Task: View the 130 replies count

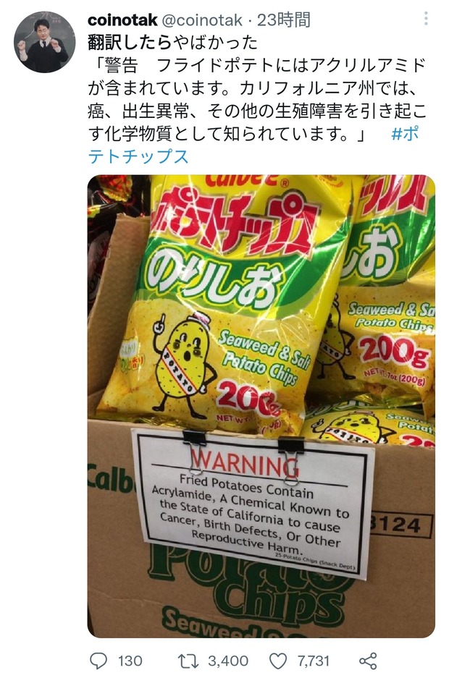Action: [x=130, y=661]
